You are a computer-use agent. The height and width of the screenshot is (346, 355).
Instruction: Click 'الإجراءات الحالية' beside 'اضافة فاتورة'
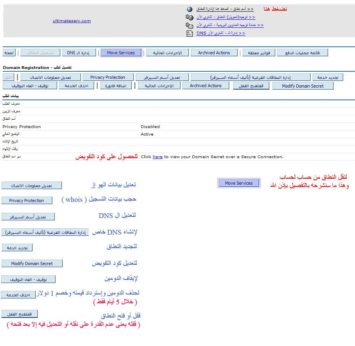pos(159,86)
